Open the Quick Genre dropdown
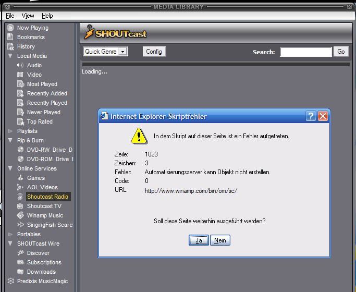356x292 pixels. [x=106, y=52]
